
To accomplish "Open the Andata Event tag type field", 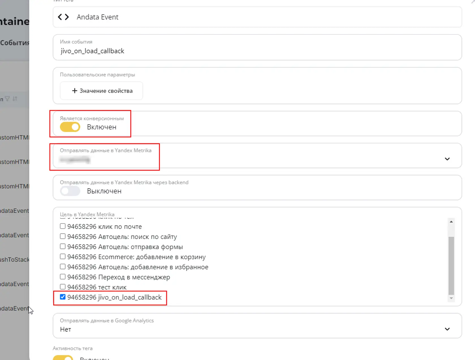I will [x=257, y=17].
